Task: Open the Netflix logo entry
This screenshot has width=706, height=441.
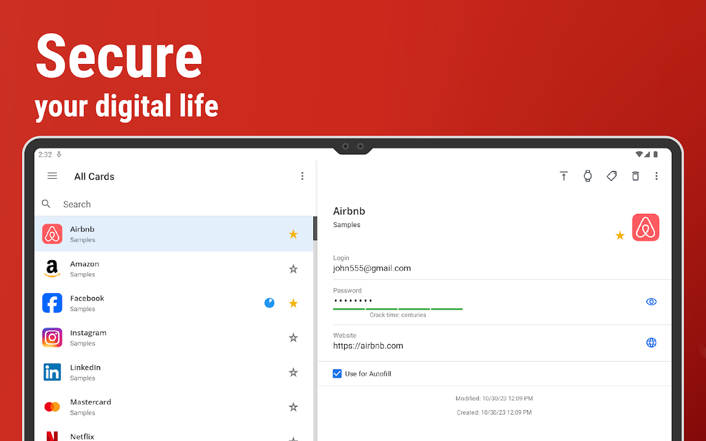Action: click(x=52, y=435)
